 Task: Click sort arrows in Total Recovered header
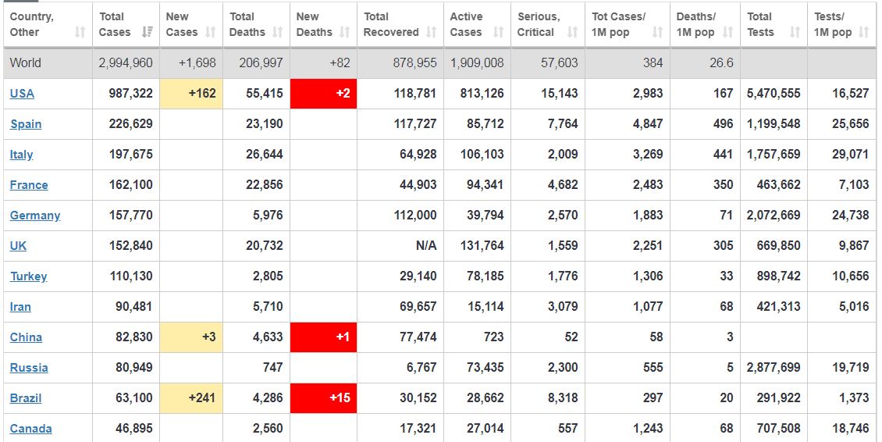pos(432,33)
